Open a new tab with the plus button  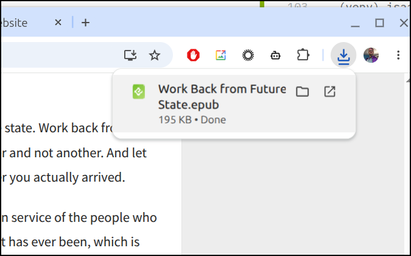(x=85, y=23)
